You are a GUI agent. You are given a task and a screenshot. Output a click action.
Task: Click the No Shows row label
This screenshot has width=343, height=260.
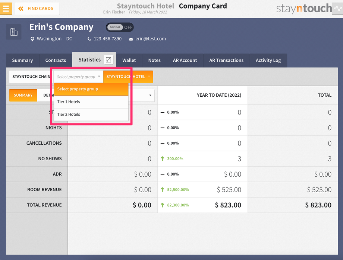click(x=50, y=159)
